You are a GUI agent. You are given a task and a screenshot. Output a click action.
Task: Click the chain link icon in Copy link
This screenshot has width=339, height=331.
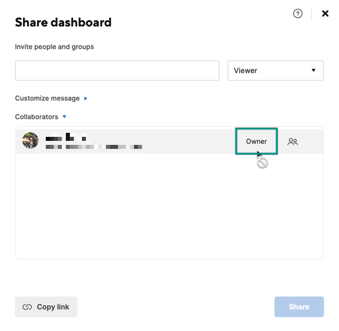(x=27, y=307)
